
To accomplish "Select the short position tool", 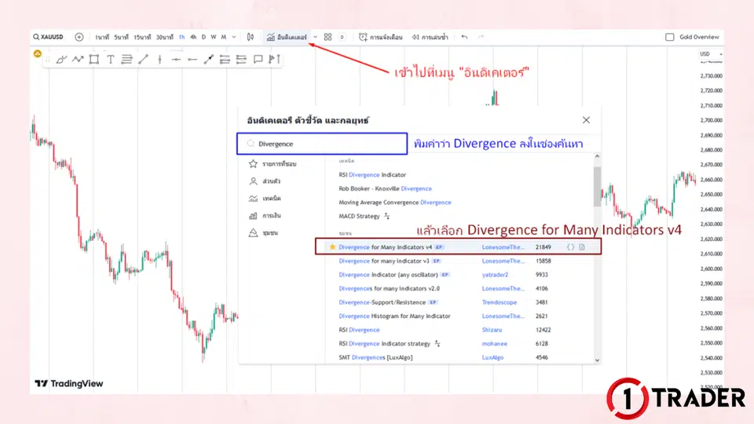I will point(241,60).
